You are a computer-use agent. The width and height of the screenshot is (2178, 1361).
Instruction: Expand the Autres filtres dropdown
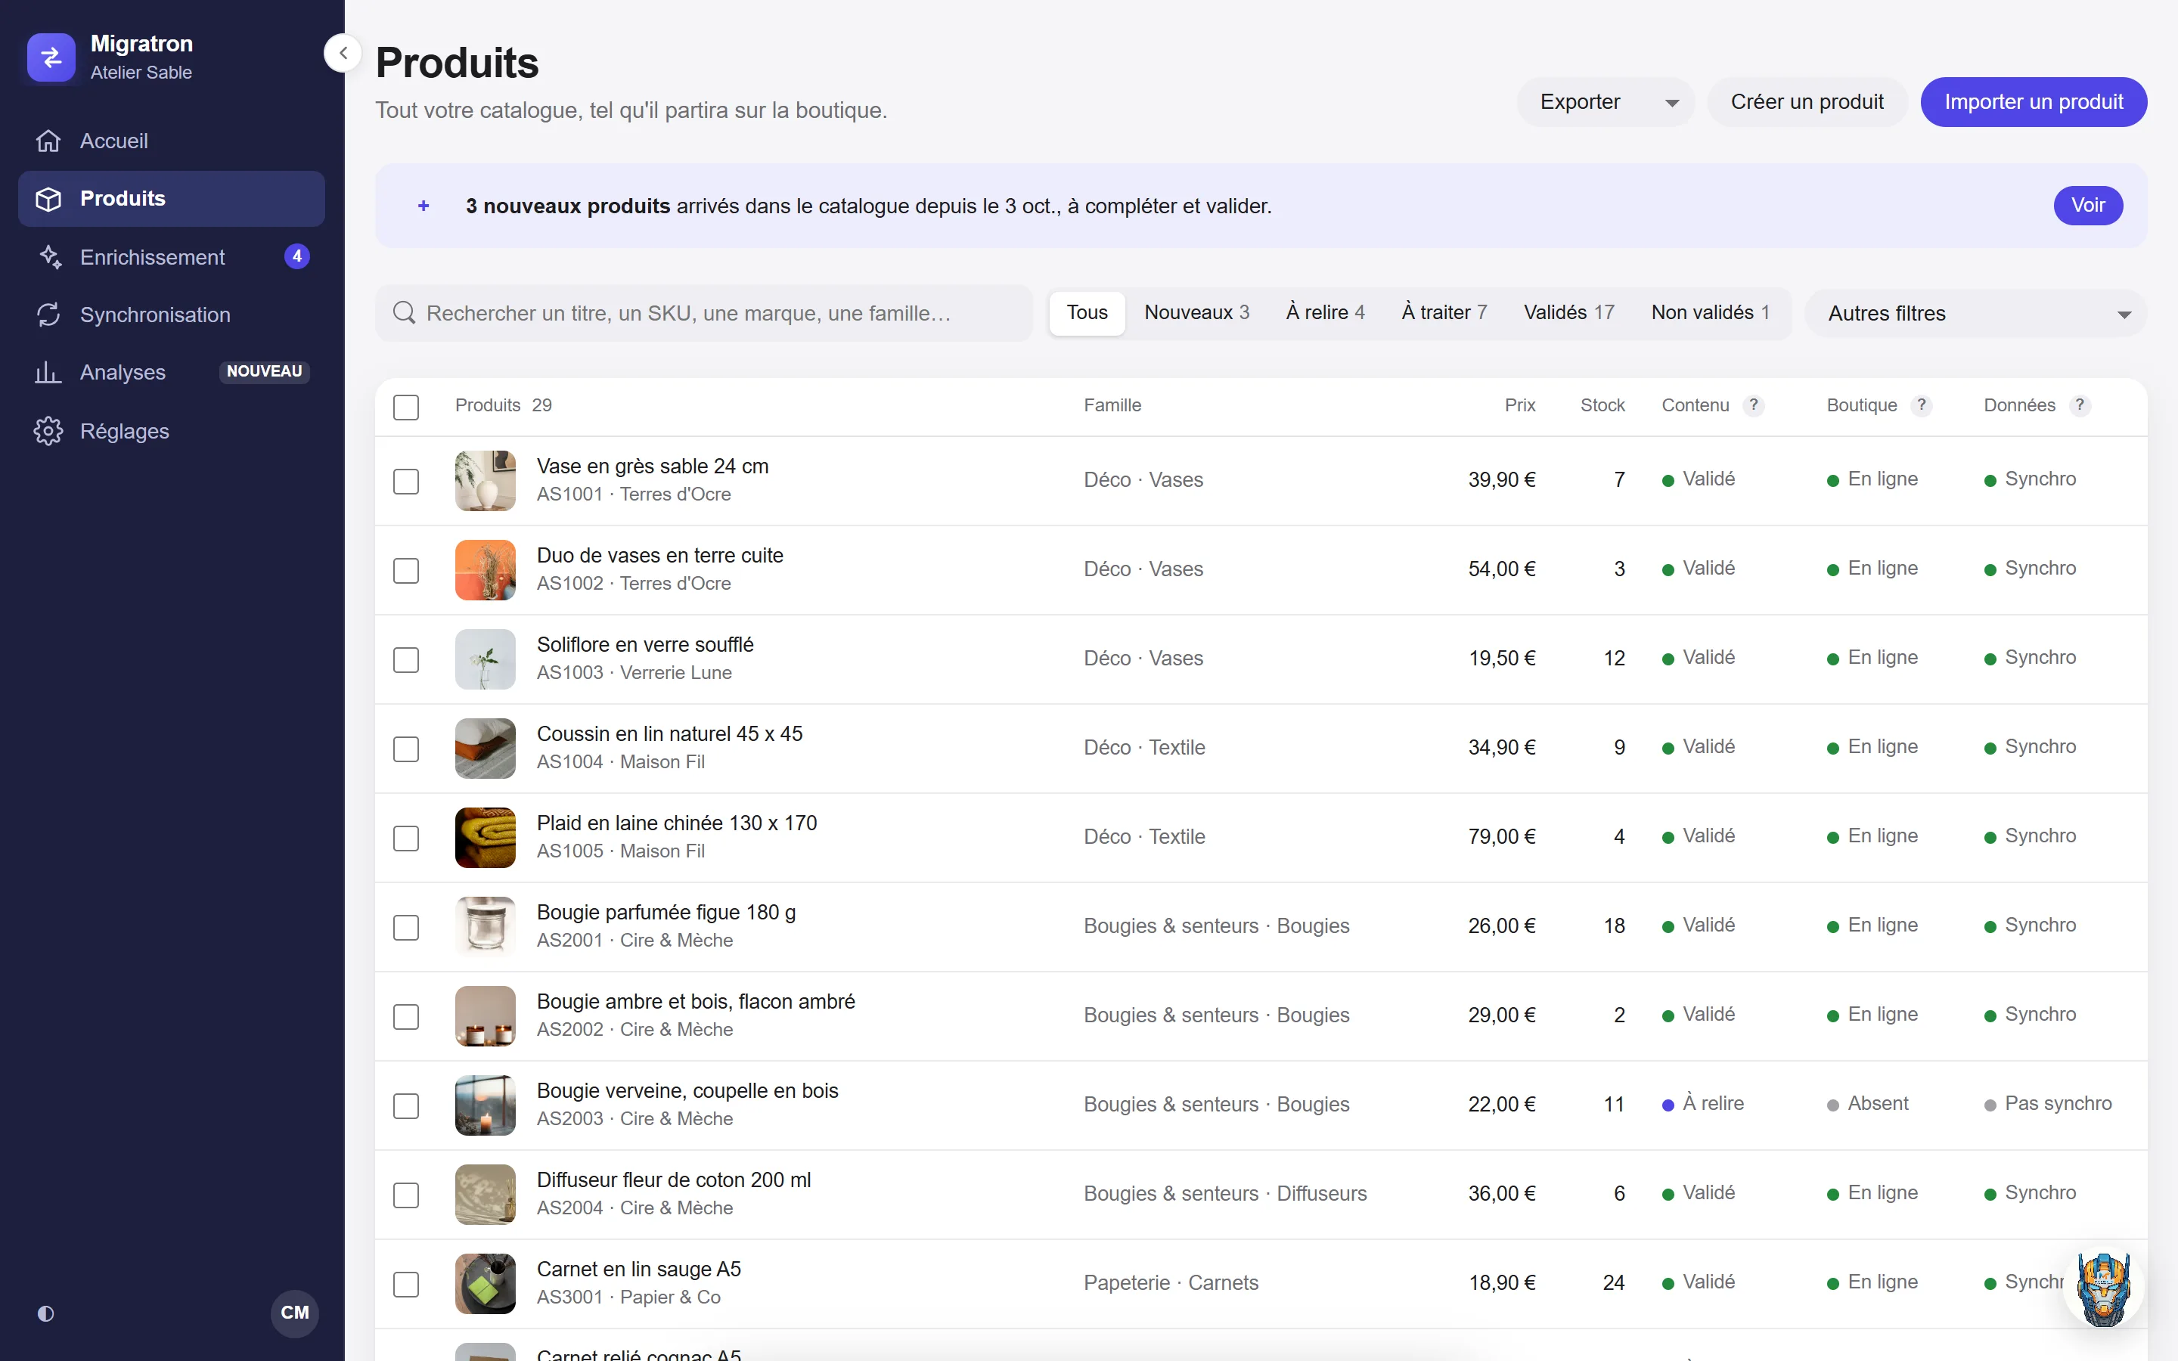(1975, 313)
